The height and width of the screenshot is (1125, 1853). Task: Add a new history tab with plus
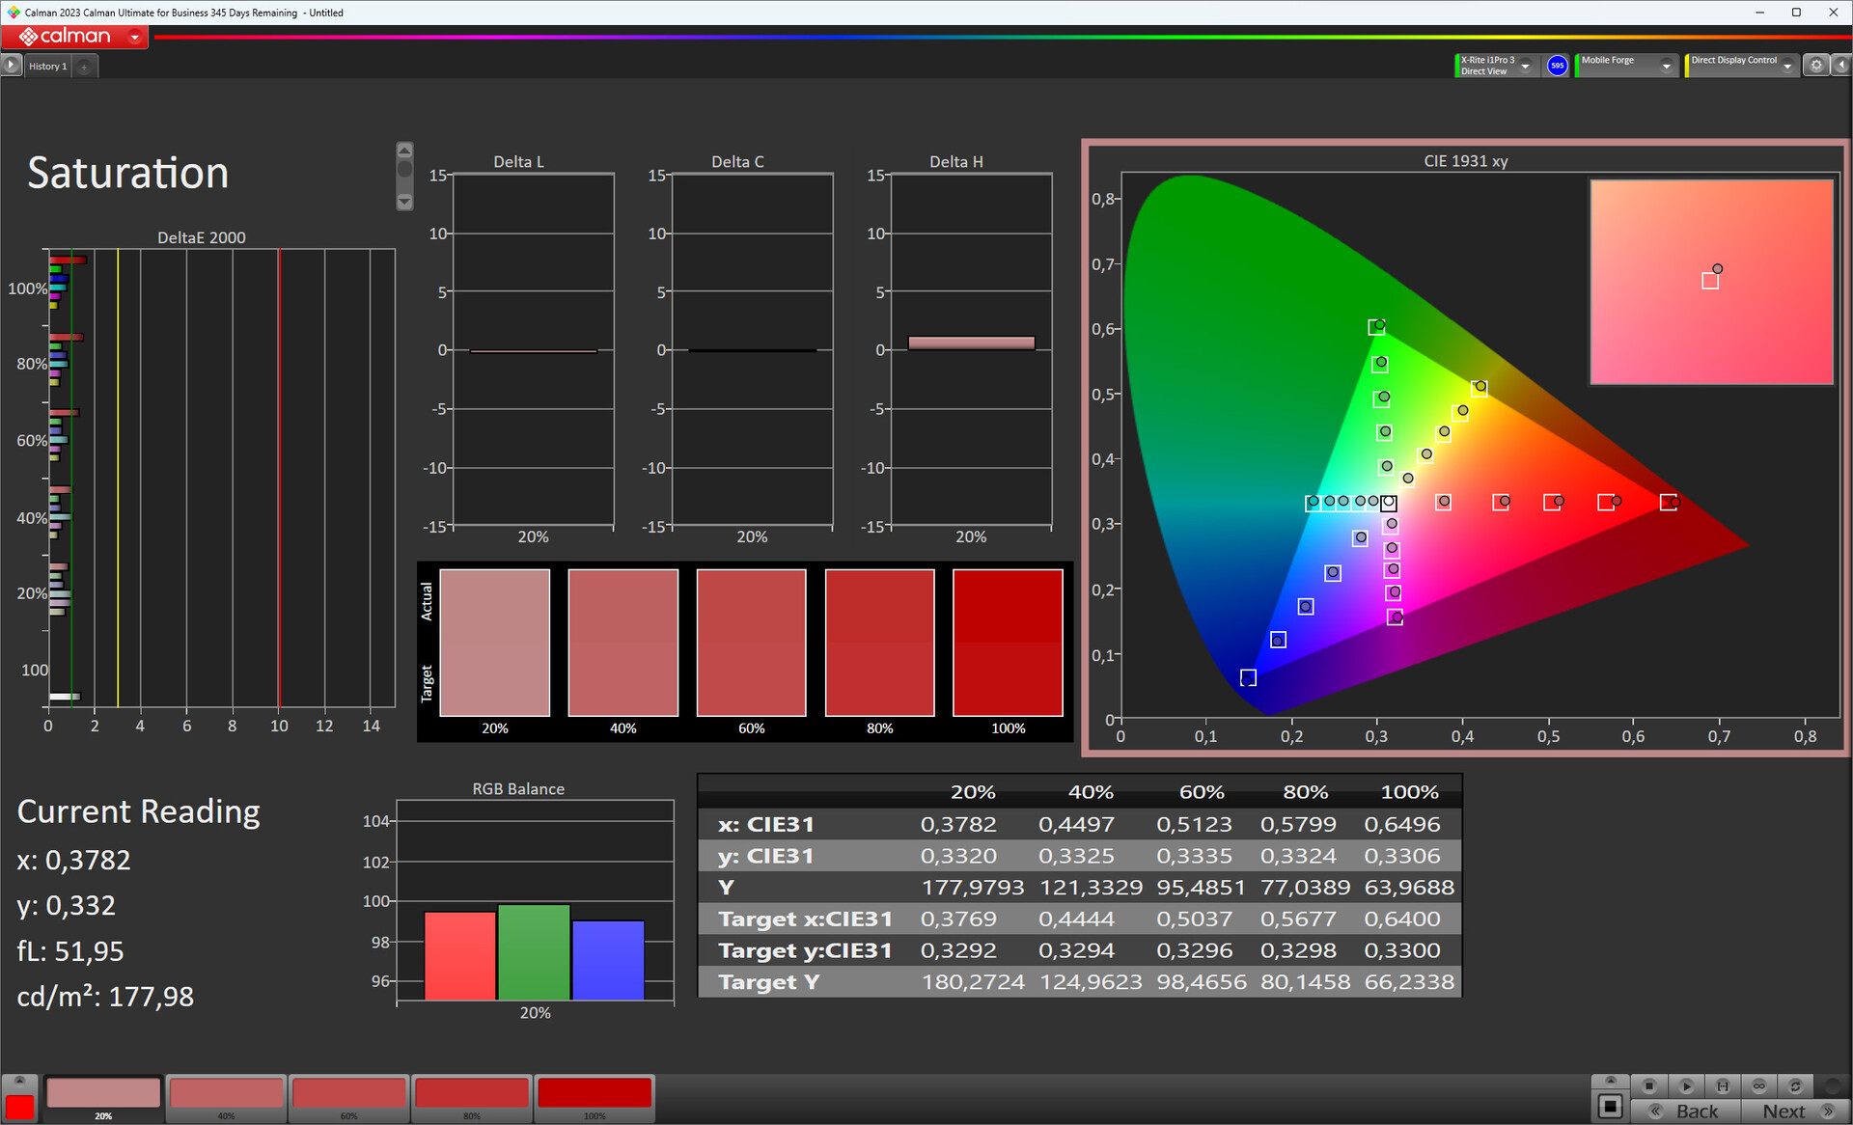tap(85, 67)
